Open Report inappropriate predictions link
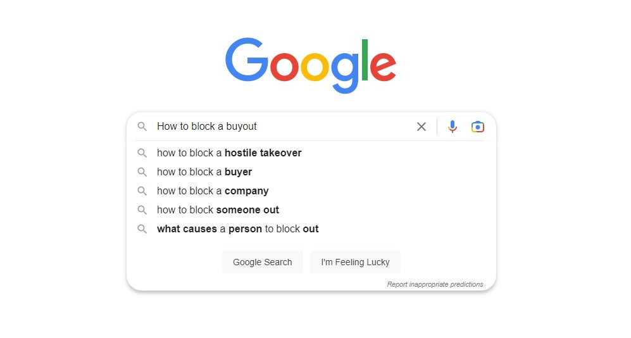 tap(435, 284)
